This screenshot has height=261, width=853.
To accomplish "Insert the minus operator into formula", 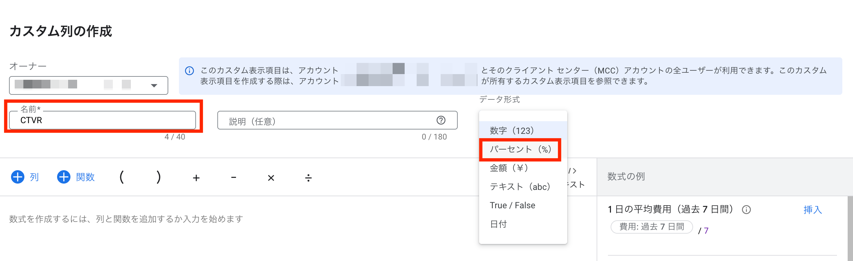I will pos(234,178).
